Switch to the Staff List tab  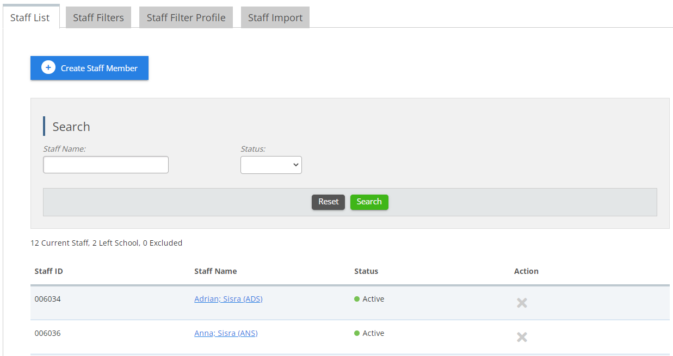[30, 17]
